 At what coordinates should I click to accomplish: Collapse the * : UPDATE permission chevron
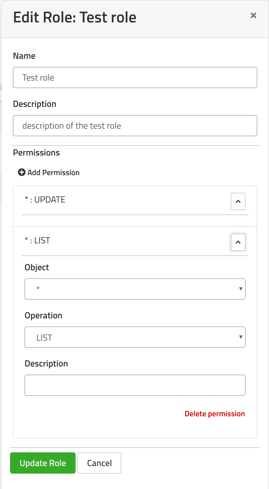238,201
